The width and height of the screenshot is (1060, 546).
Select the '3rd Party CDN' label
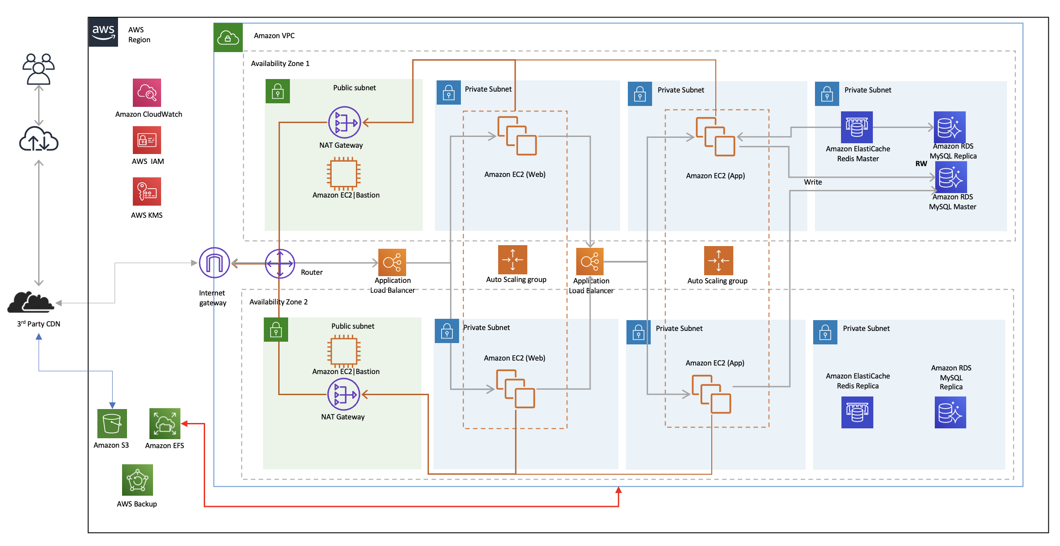pyautogui.click(x=39, y=324)
